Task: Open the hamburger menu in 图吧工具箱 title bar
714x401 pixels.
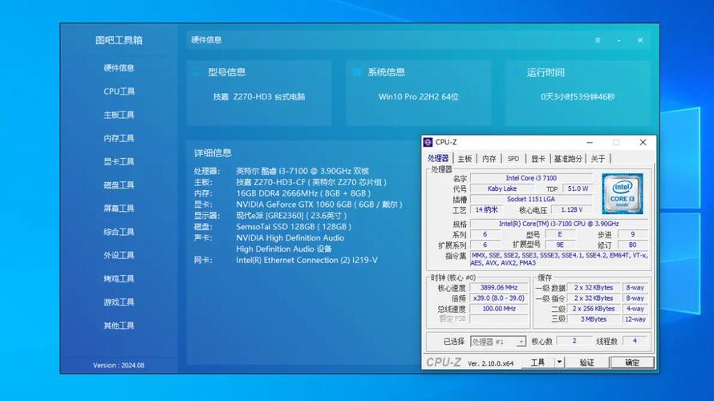Action: (x=598, y=40)
